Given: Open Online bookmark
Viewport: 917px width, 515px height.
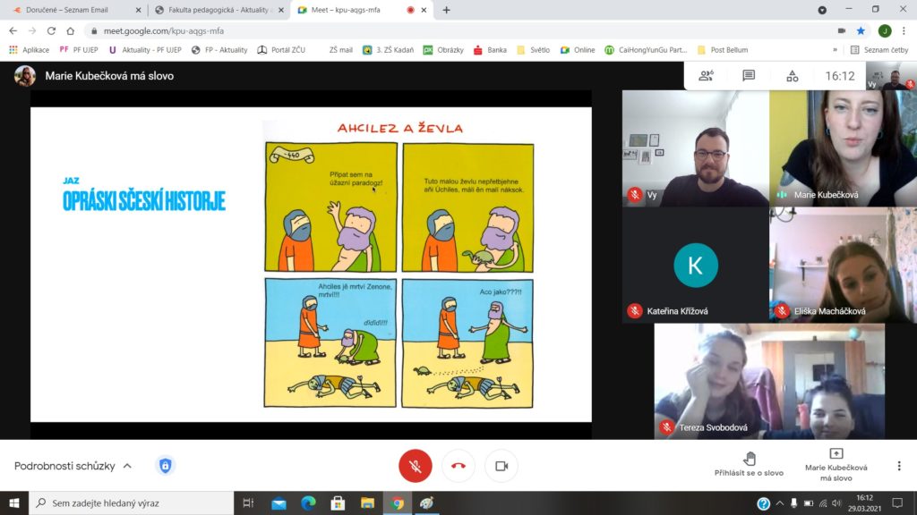Looking at the screenshot, I should point(578,50).
